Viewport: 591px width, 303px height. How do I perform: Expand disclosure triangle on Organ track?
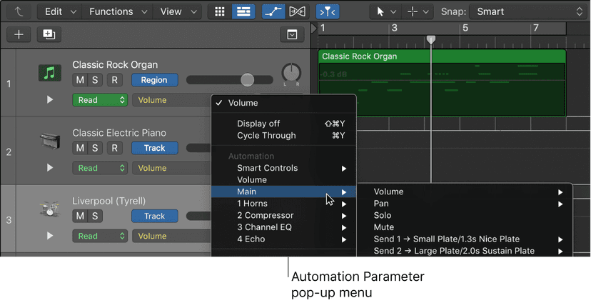pyautogui.click(x=50, y=99)
